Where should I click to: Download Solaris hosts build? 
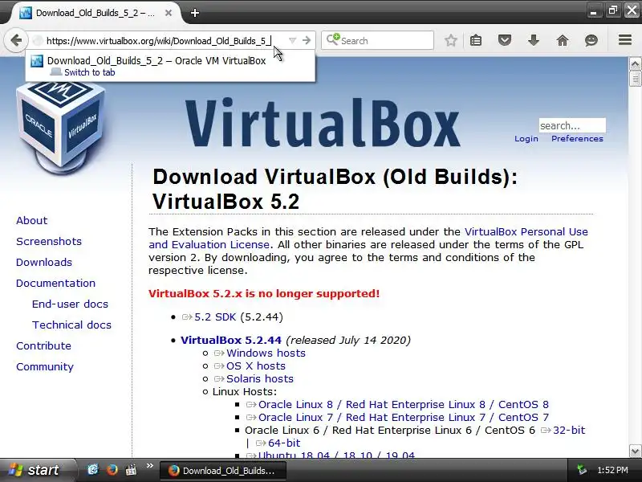(259, 378)
